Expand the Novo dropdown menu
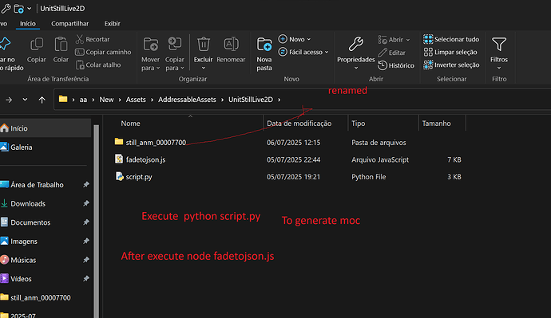Viewport: 551px width, 318px height. pyautogui.click(x=309, y=39)
